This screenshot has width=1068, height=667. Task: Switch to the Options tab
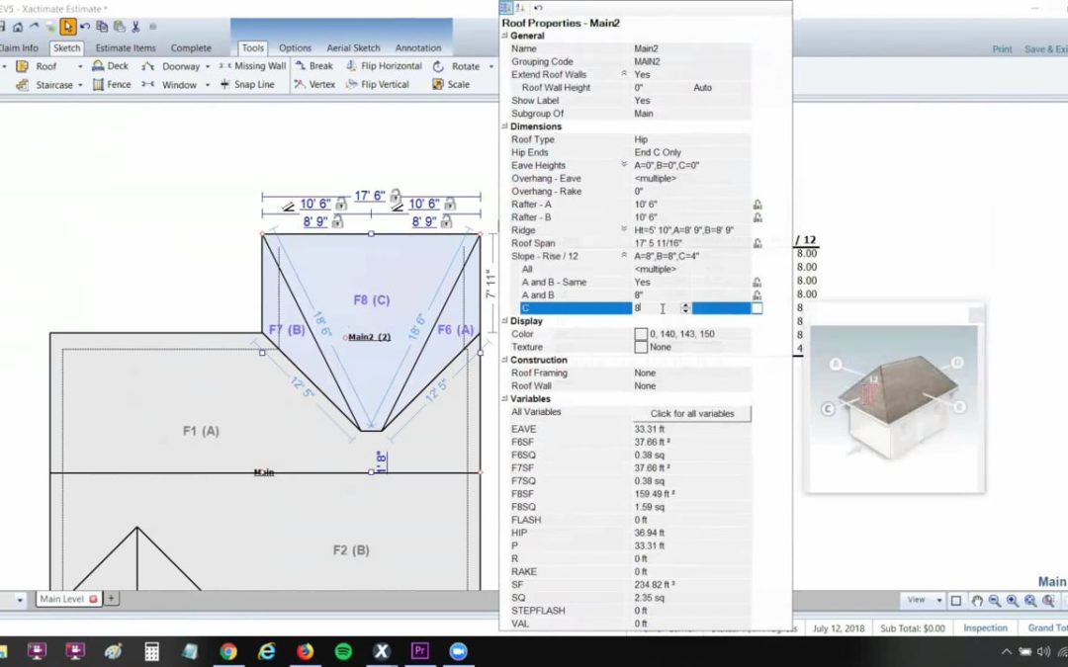click(x=295, y=48)
